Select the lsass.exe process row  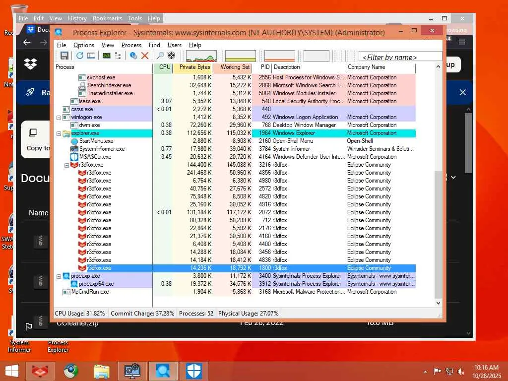coord(235,101)
